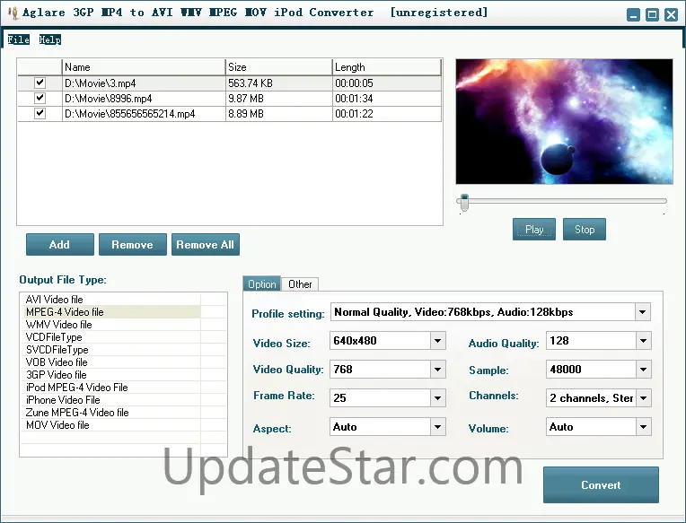Image resolution: width=686 pixels, height=523 pixels.
Task: Select VOB Video file output type
Action: click(110, 362)
